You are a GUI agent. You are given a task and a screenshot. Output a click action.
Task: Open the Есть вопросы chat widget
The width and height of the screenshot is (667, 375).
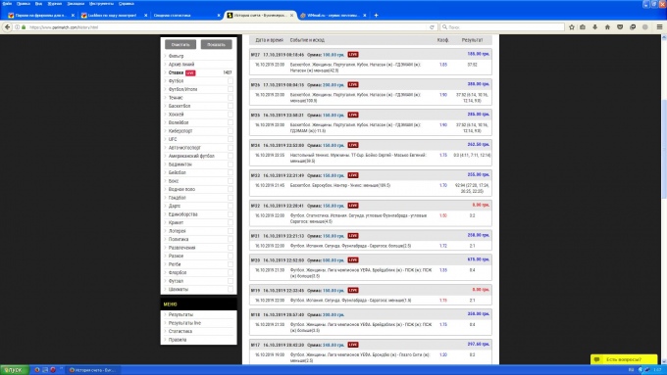tap(624, 359)
